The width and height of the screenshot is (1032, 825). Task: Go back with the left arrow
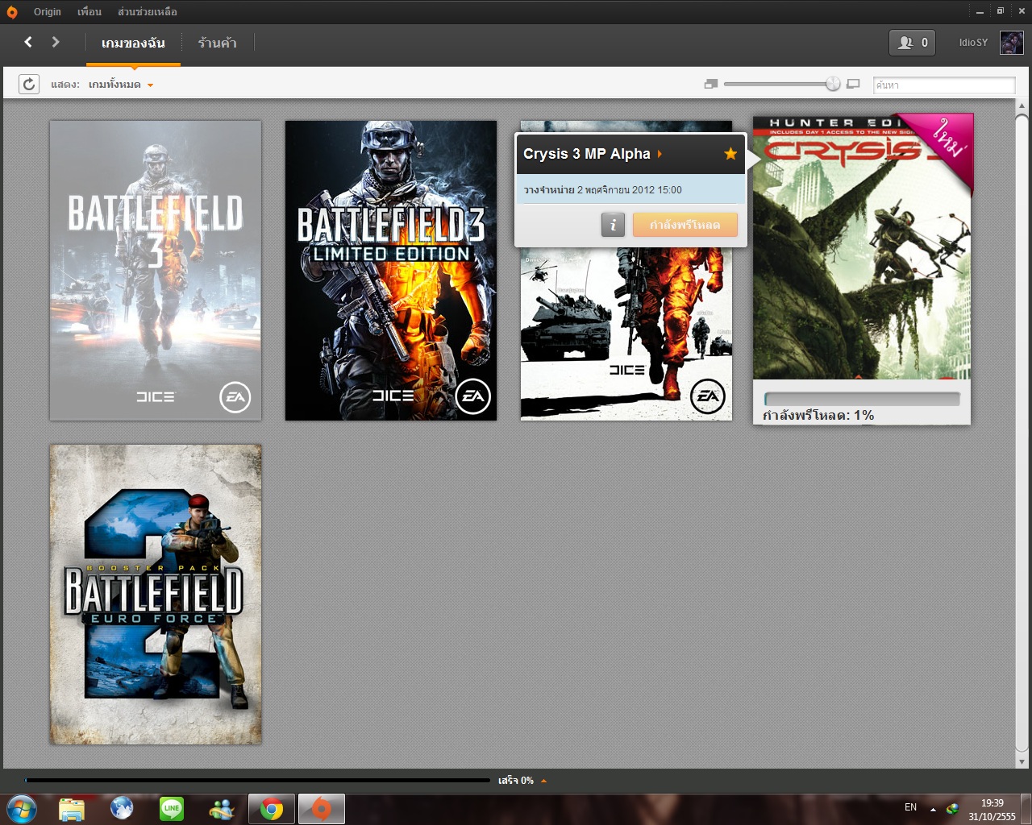pos(28,42)
